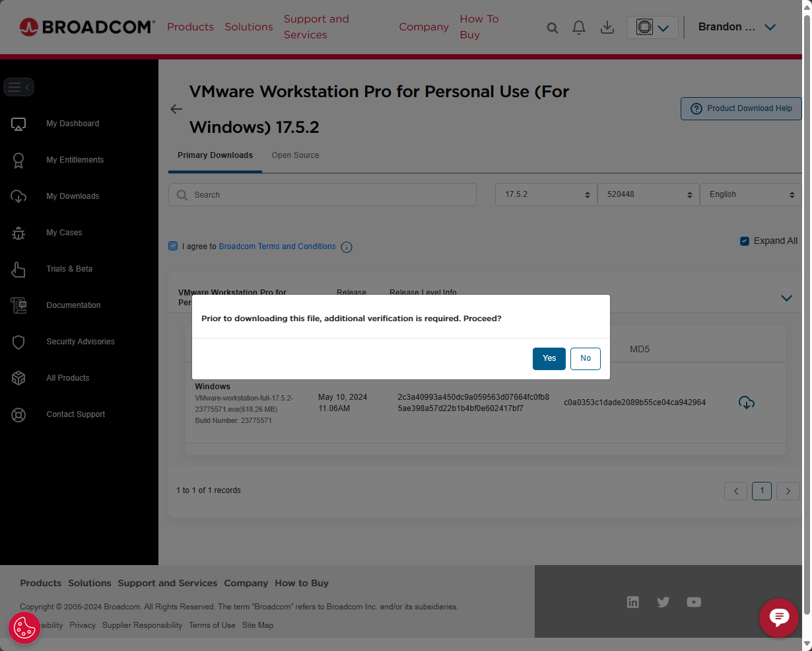Open YouTube footer icon
The height and width of the screenshot is (651, 812).
(x=694, y=602)
